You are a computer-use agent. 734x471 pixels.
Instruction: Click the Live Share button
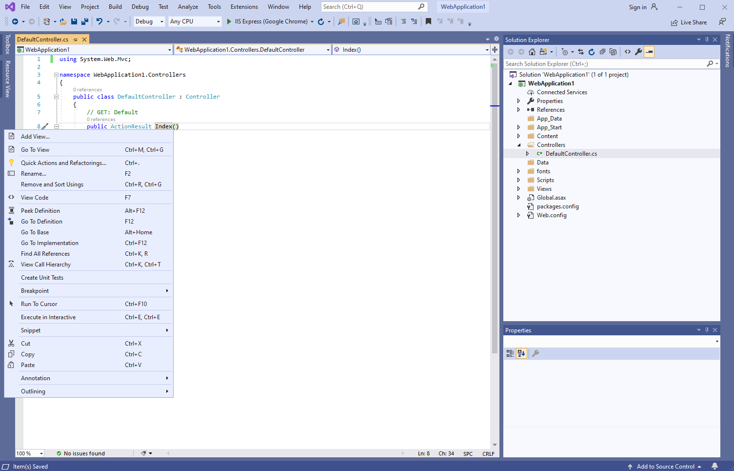tap(689, 22)
